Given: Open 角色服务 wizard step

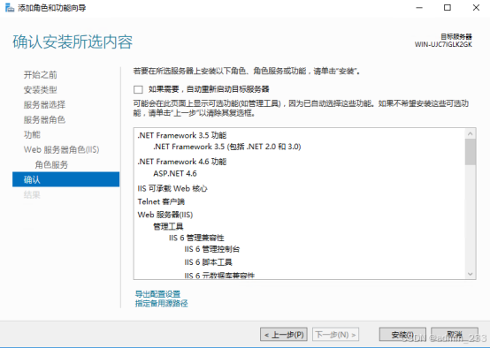Looking at the screenshot, I should coord(51,165).
